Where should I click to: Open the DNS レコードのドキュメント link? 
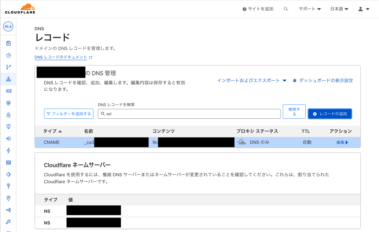61,57
